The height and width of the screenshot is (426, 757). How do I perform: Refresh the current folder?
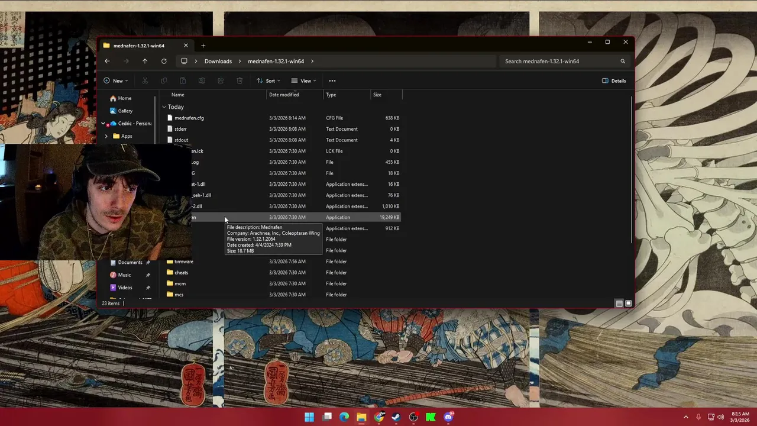click(x=164, y=61)
